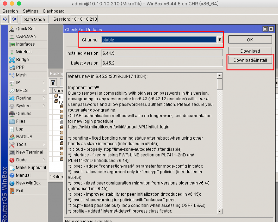Click the 'Important note!!!' line
Viewport: 278px width, 222px height.
click(84, 88)
